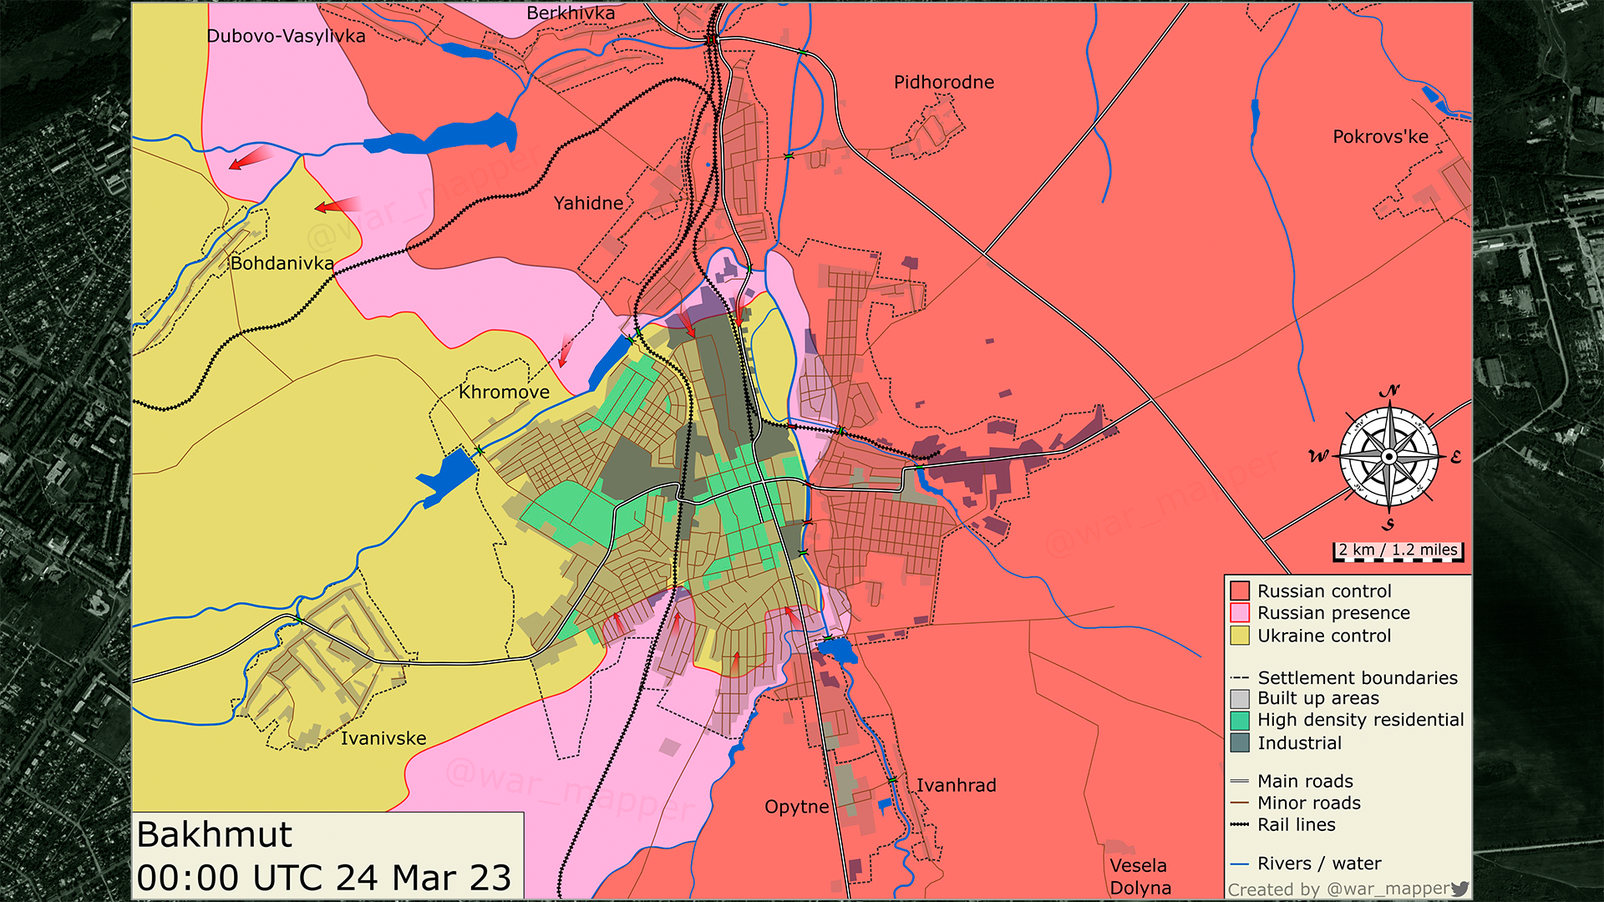Screen dimensions: 1604x902
Task: Click the 2 km scale bar
Action: click(x=1398, y=551)
